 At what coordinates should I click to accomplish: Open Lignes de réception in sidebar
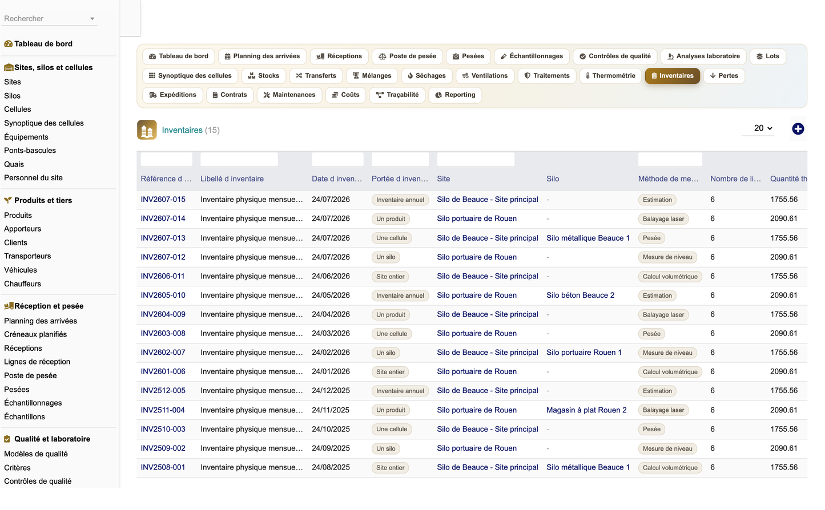(x=37, y=362)
